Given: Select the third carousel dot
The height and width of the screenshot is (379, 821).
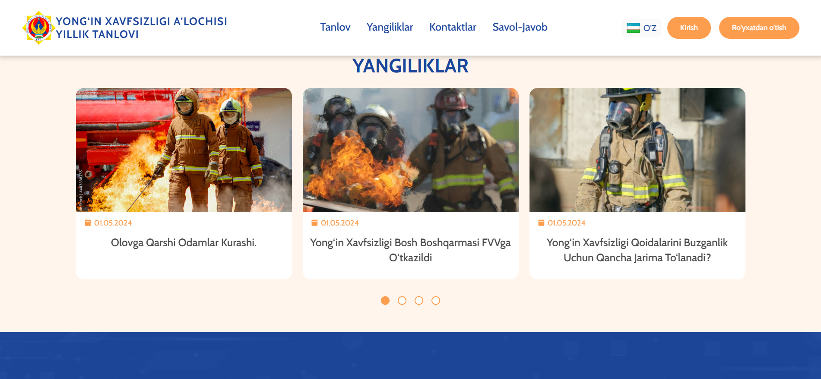Looking at the screenshot, I should (x=419, y=301).
